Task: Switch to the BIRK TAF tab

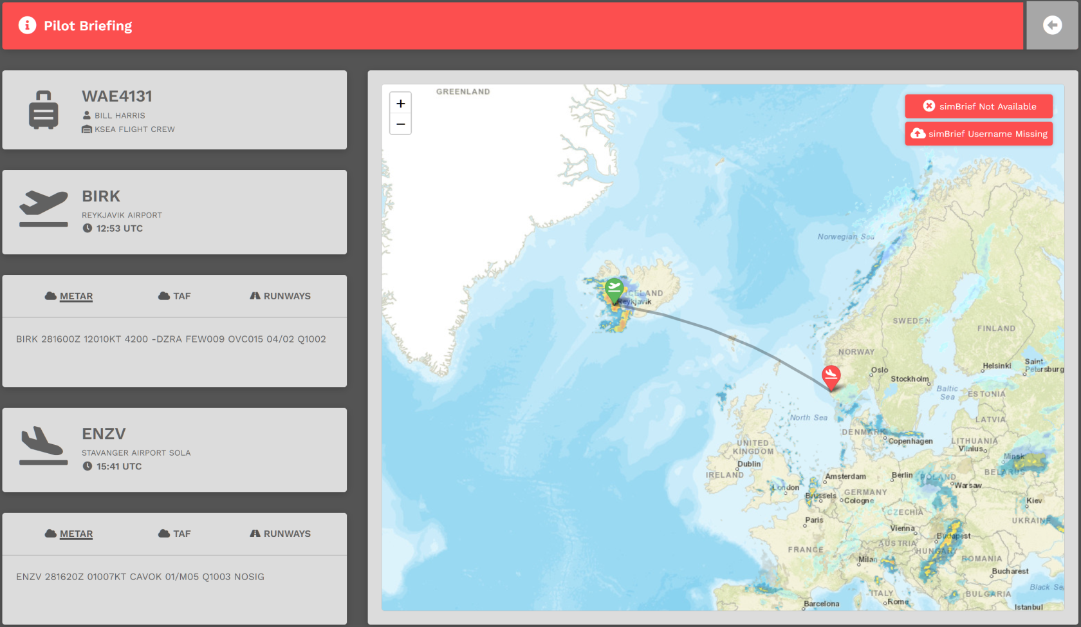Action: [174, 296]
